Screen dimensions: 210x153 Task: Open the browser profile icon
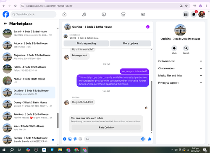point(200,6)
